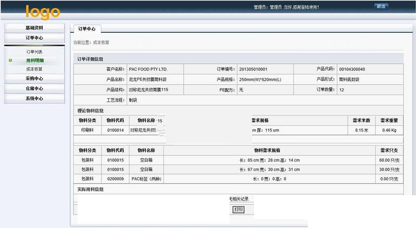Screen dimensions: 416x228
Task: Click the 物料需求规格 column header
Action: pyautogui.click(x=269, y=150)
